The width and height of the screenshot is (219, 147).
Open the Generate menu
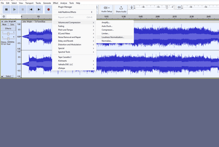tap(47, 3)
